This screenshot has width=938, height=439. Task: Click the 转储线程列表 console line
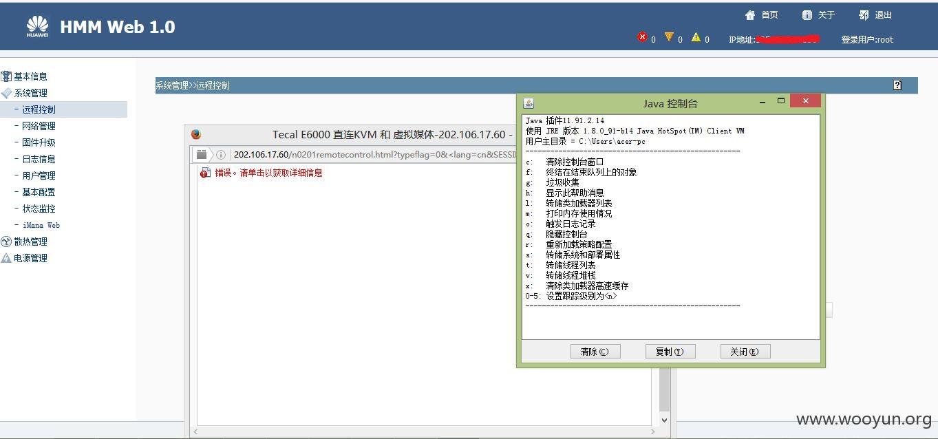point(571,265)
